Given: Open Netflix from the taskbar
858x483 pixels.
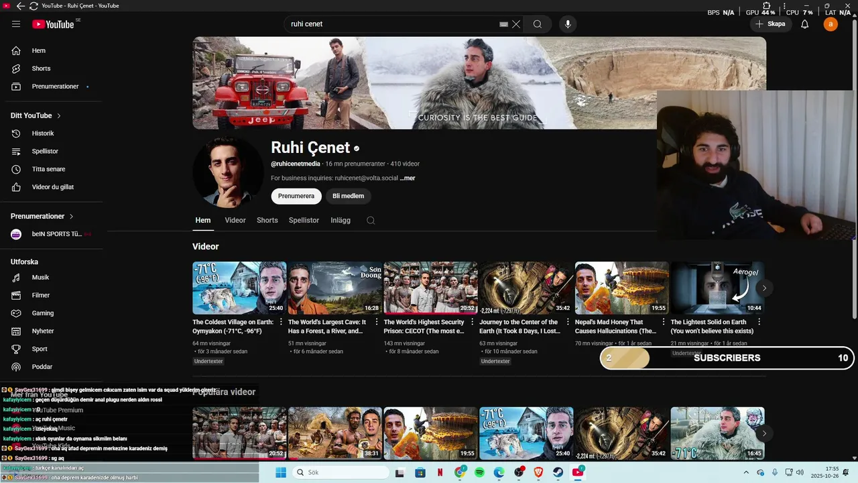Looking at the screenshot, I should 440,473.
